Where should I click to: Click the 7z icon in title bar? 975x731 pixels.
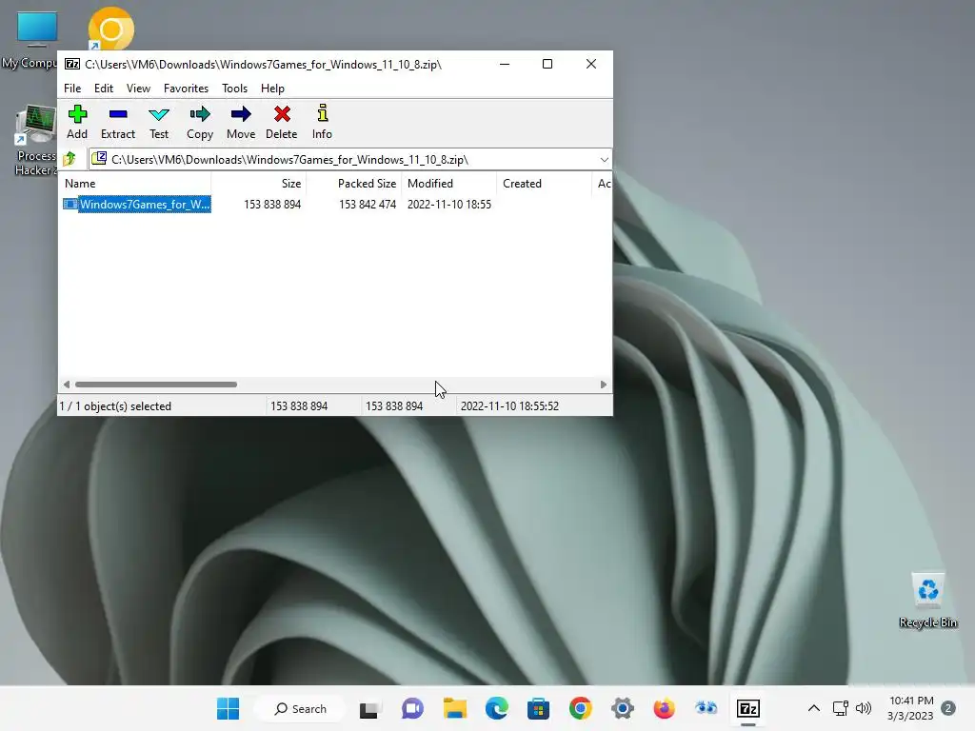pos(72,64)
